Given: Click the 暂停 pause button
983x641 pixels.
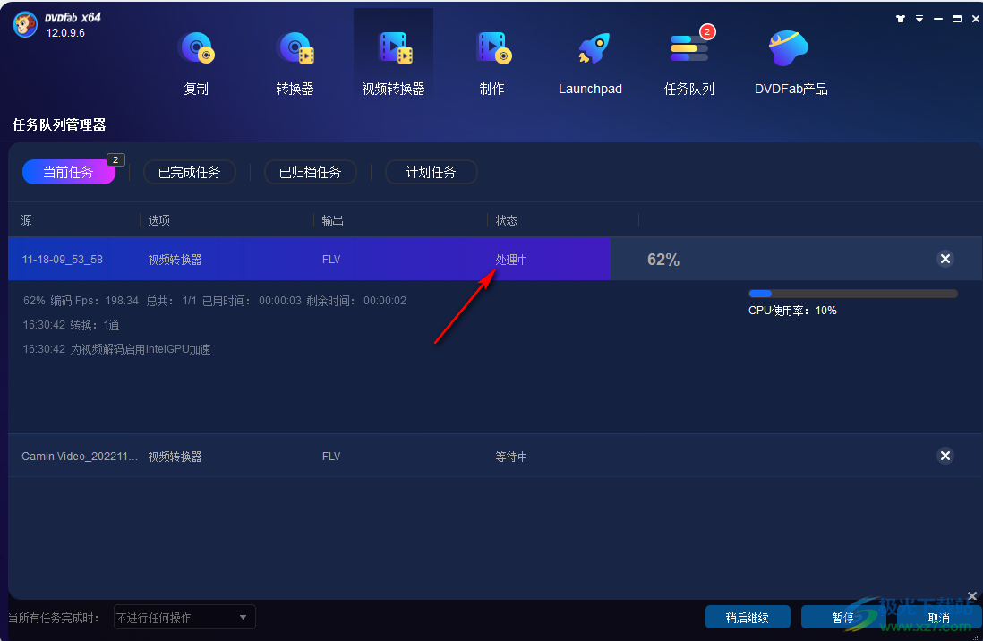Looking at the screenshot, I should tap(842, 617).
